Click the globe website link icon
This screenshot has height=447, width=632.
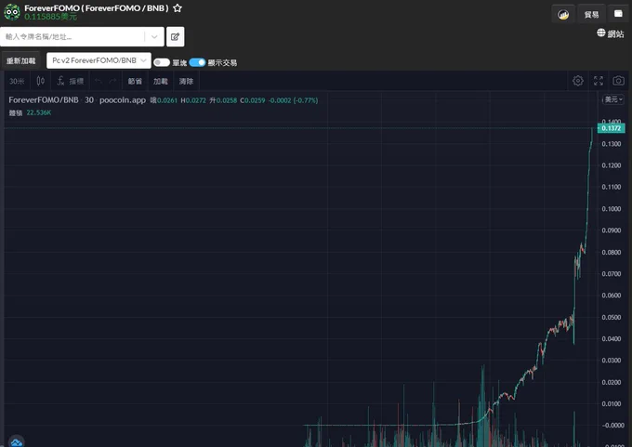tap(600, 33)
